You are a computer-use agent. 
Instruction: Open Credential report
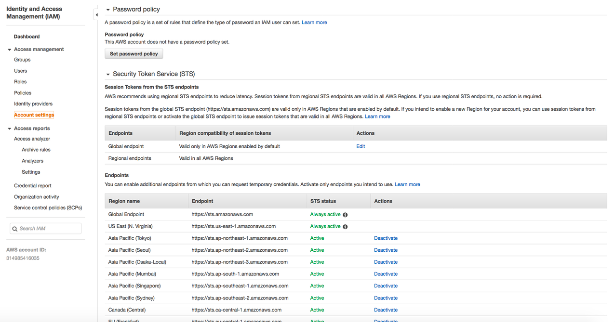point(33,186)
